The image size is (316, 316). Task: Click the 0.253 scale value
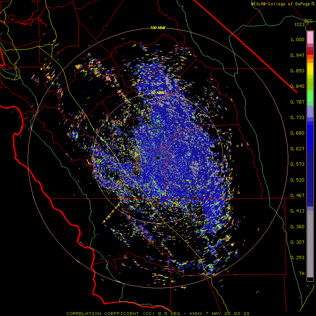[297, 258]
